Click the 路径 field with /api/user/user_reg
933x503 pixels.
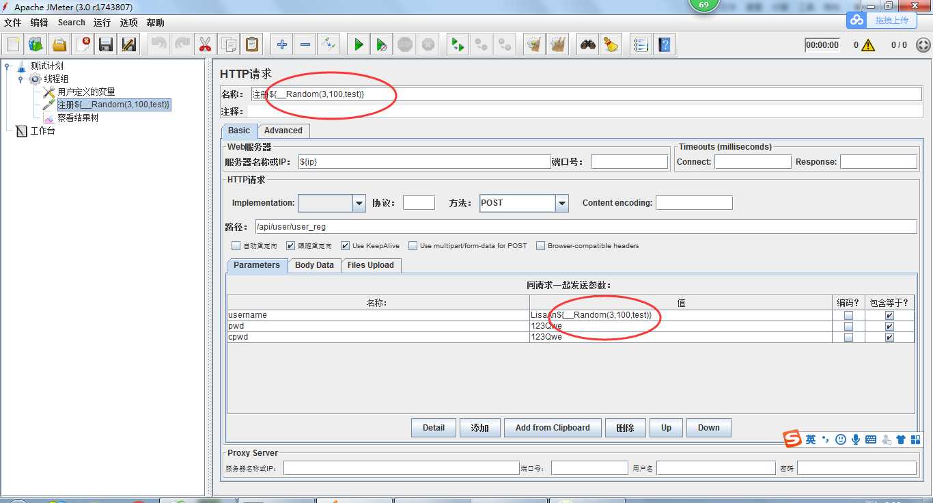586,227
